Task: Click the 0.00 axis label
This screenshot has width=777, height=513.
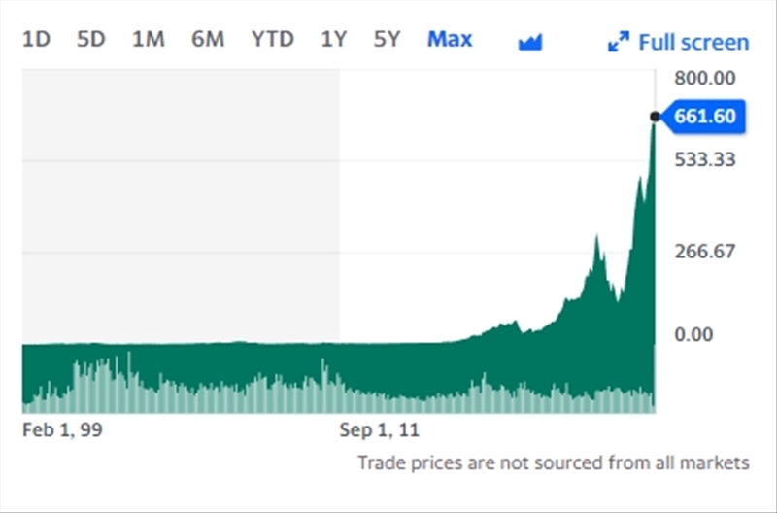Action: [x=693, y=334]
